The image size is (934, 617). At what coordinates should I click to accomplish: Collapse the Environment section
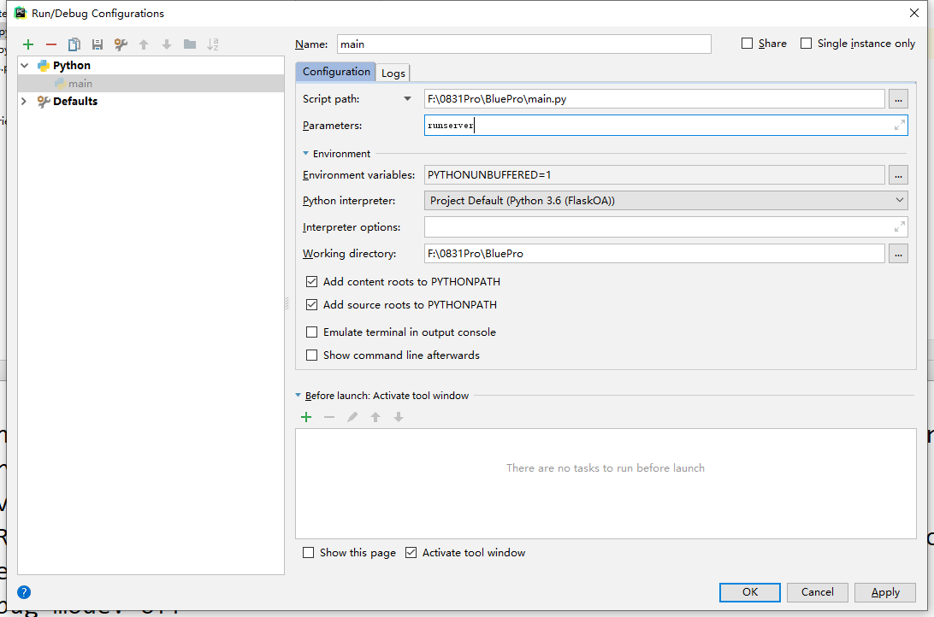point(305,154)
